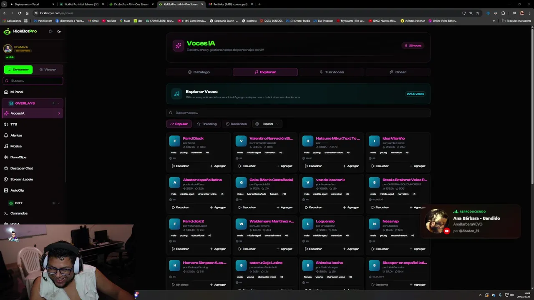Listen to Loquendo voice
Image resolution: width=534 pixels, height=300 pixels.
click(313, 249)
